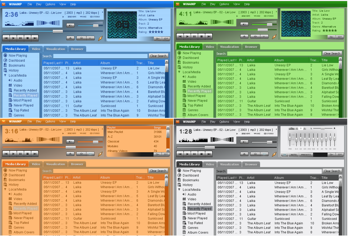Stop playback in the green Winamp window
This screenshot has height=236, width=348.
(x=202, y=37)
